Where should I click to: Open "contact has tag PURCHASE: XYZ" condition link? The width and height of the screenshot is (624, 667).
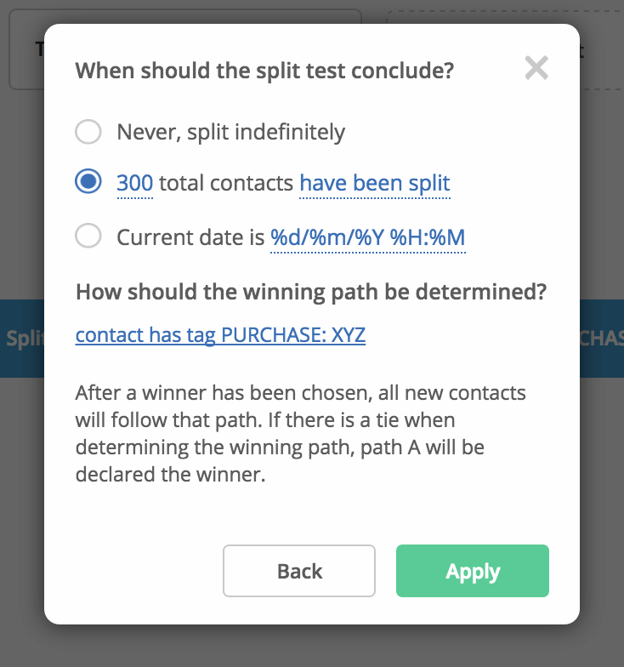point(220,335)
